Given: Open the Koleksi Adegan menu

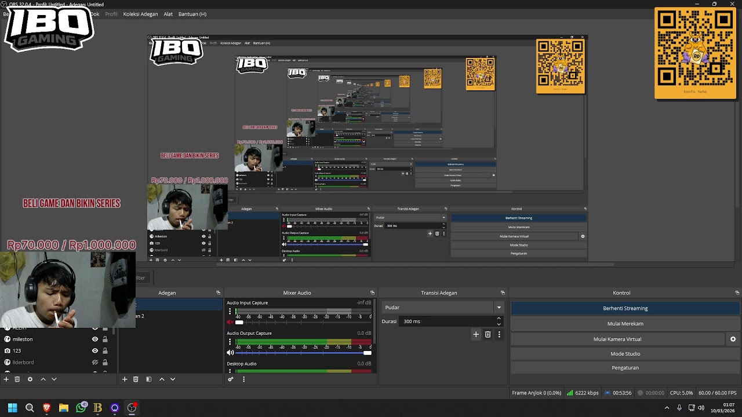Looking at the screenshot, I should click(140, 14).
